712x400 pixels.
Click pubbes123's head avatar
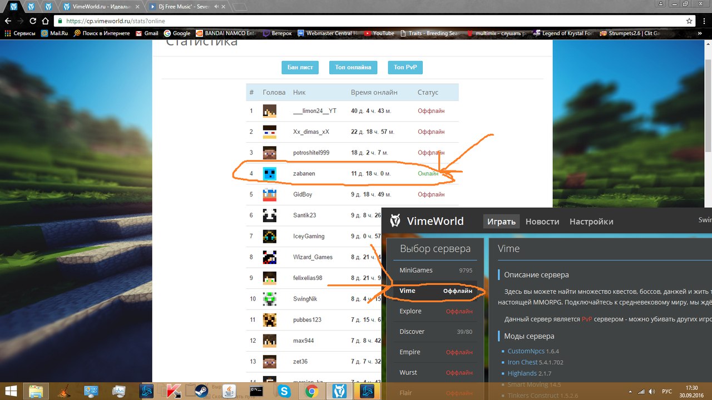(269, 319)
